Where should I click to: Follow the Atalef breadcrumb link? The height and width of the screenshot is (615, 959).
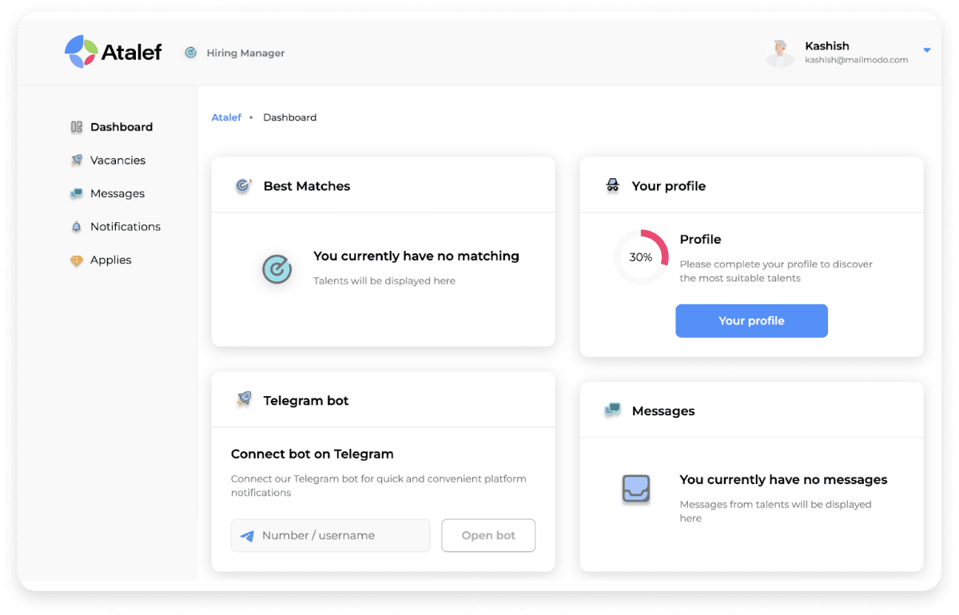pos(226,117)
